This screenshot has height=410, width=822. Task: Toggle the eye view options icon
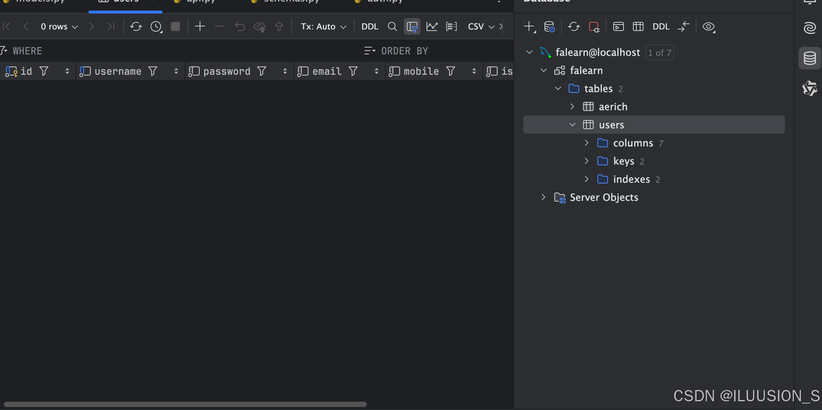(708, 26)
